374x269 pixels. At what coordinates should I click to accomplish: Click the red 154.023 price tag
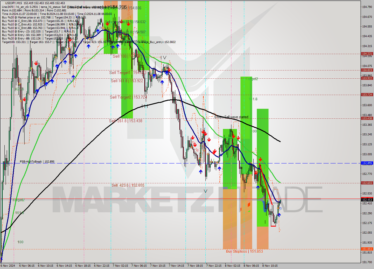[367, 70]
